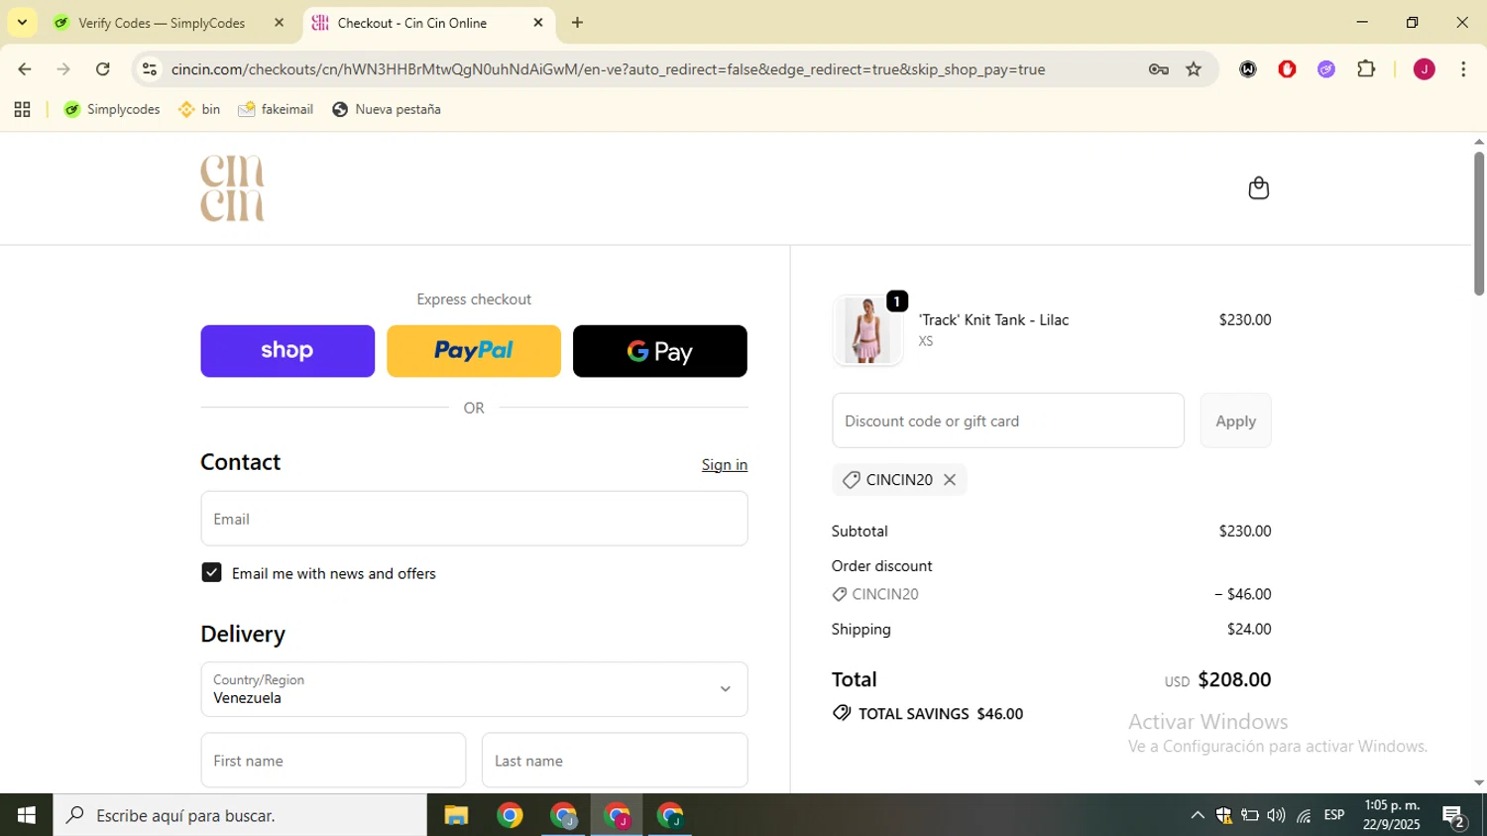
Task: Click the 'Track' Knit Tank - Lilac product name
Action: point(993,320)
